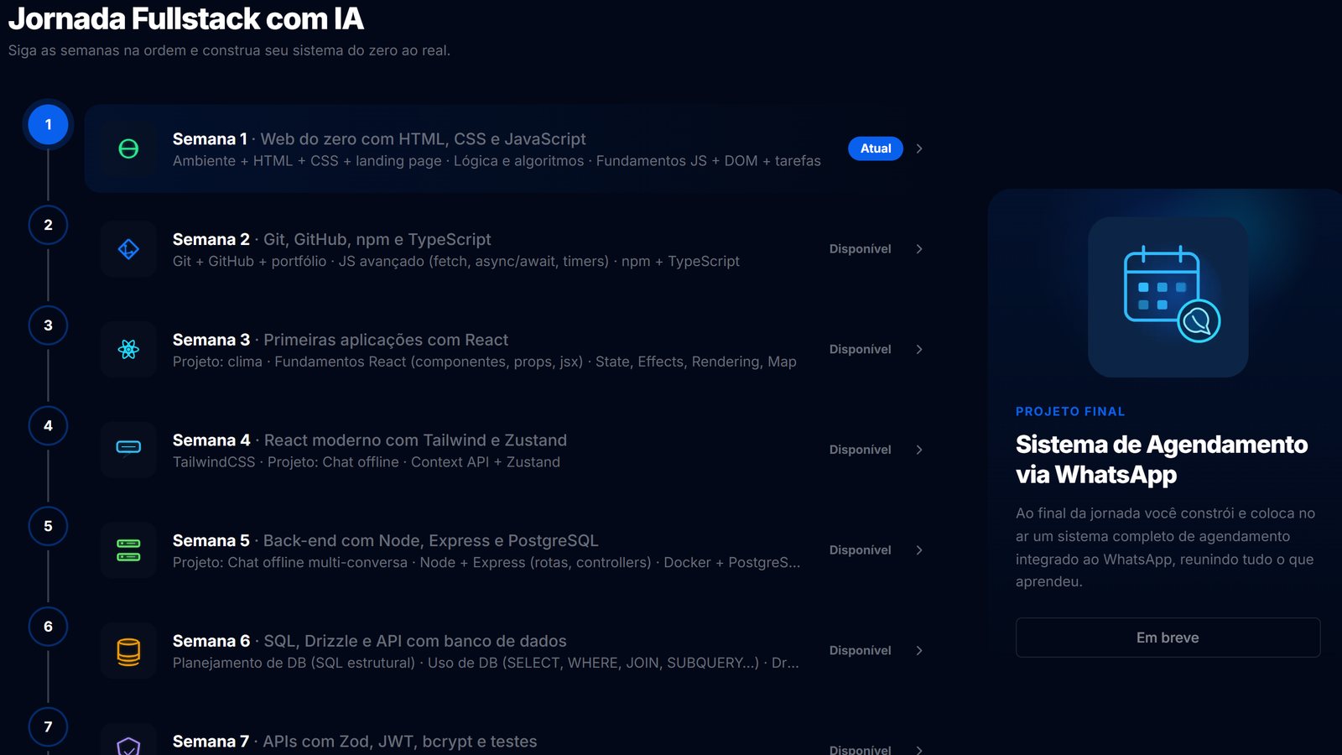
Task: Click the Atual badge on Semana 1
Action: pyautogui.click(x=876, y=148)
